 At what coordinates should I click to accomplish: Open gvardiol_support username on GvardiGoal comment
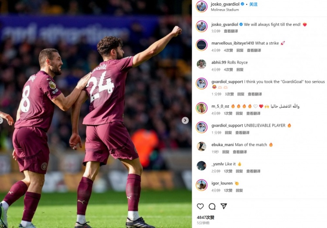[x=227, y=82]
